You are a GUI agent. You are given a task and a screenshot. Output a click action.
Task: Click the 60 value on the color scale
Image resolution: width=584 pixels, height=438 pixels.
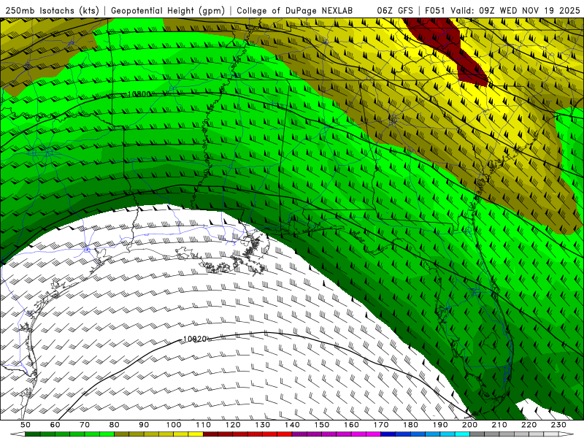(x=55, y=425)
